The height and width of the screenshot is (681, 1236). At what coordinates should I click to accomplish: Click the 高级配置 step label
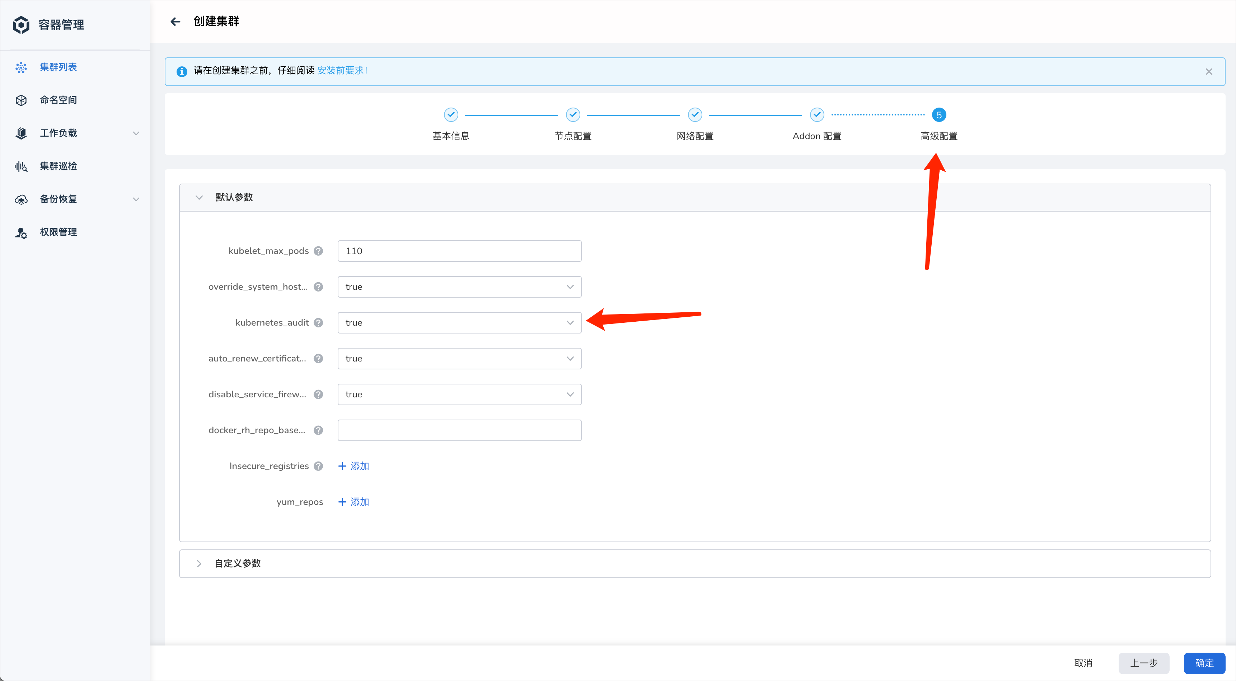[939, 136]
